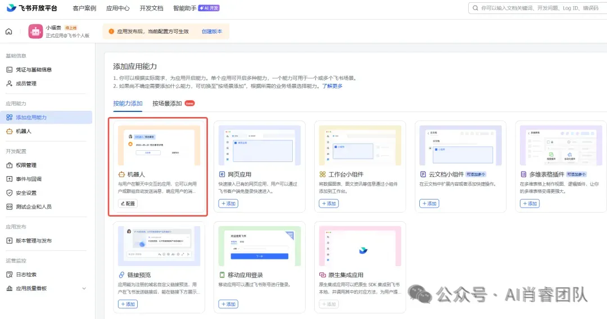Expand the 应用质量看板 chevron
This screenshot has width=607, height=319.
(x=84, y=289)
